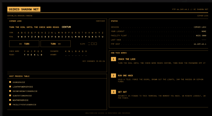Image resolution: width=212 pixels, height=116 pixels.
Task: Click the step 1 number badge
Action: point(113,59)
